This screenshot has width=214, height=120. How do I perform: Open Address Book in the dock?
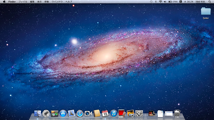tap(97, 113)
